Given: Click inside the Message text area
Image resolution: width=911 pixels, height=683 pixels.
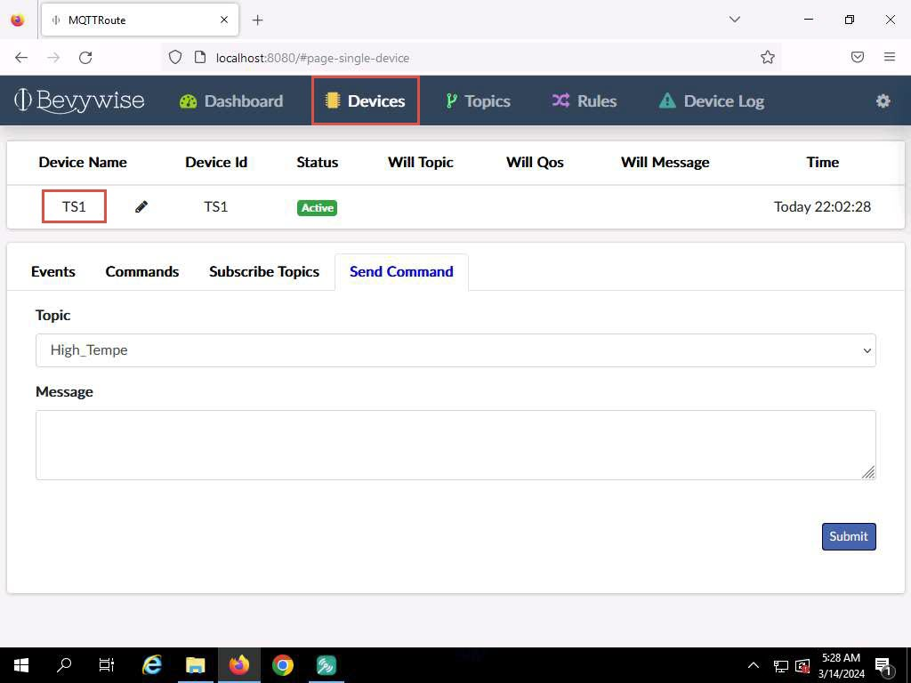Looking at the screenshot, I should (455, 445).
